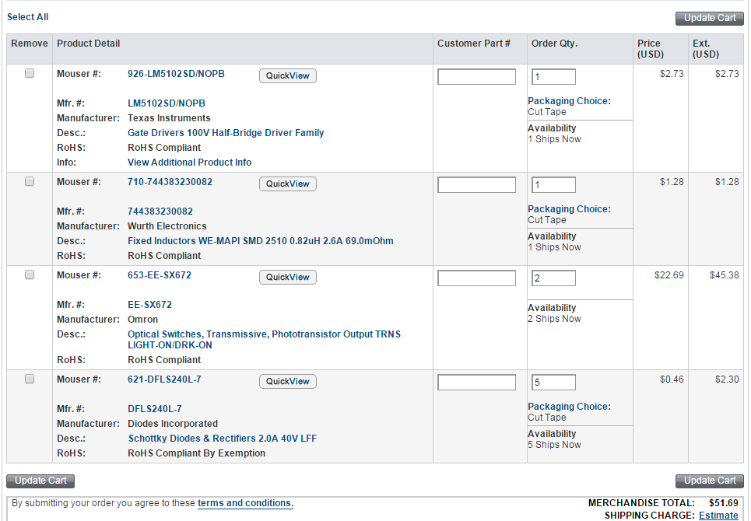Check remove box for Wurth inductor item

pos(30,181)
